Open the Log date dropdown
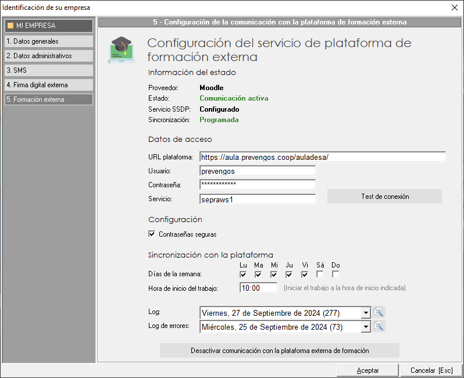Viewport: 464px width, 378px height. point(365,313)
